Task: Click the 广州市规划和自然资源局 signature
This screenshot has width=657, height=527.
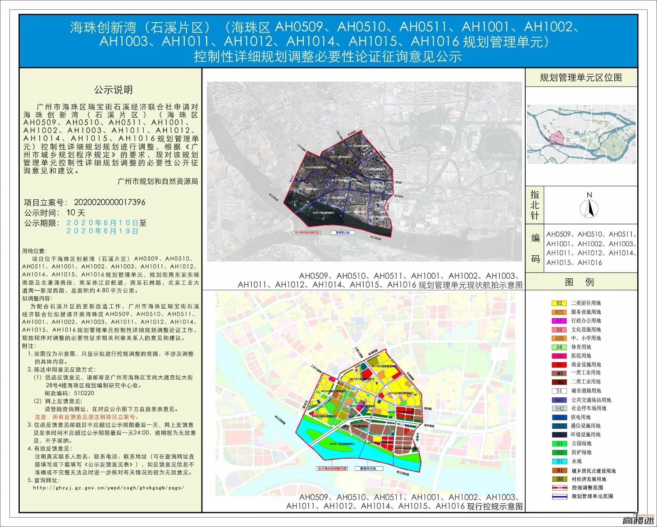Action: pos(158,181)
